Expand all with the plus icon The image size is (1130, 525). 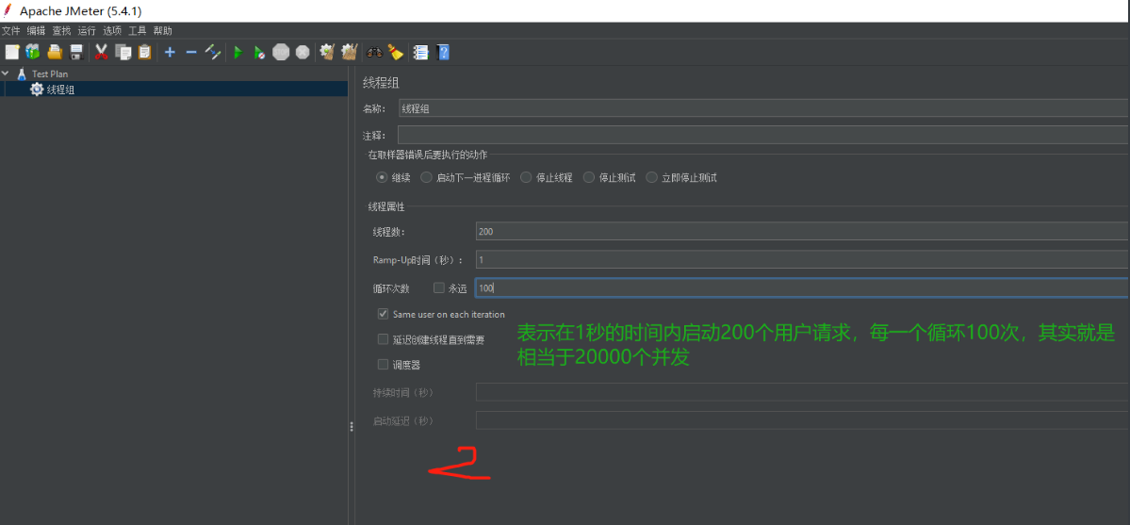coord(170,52)
